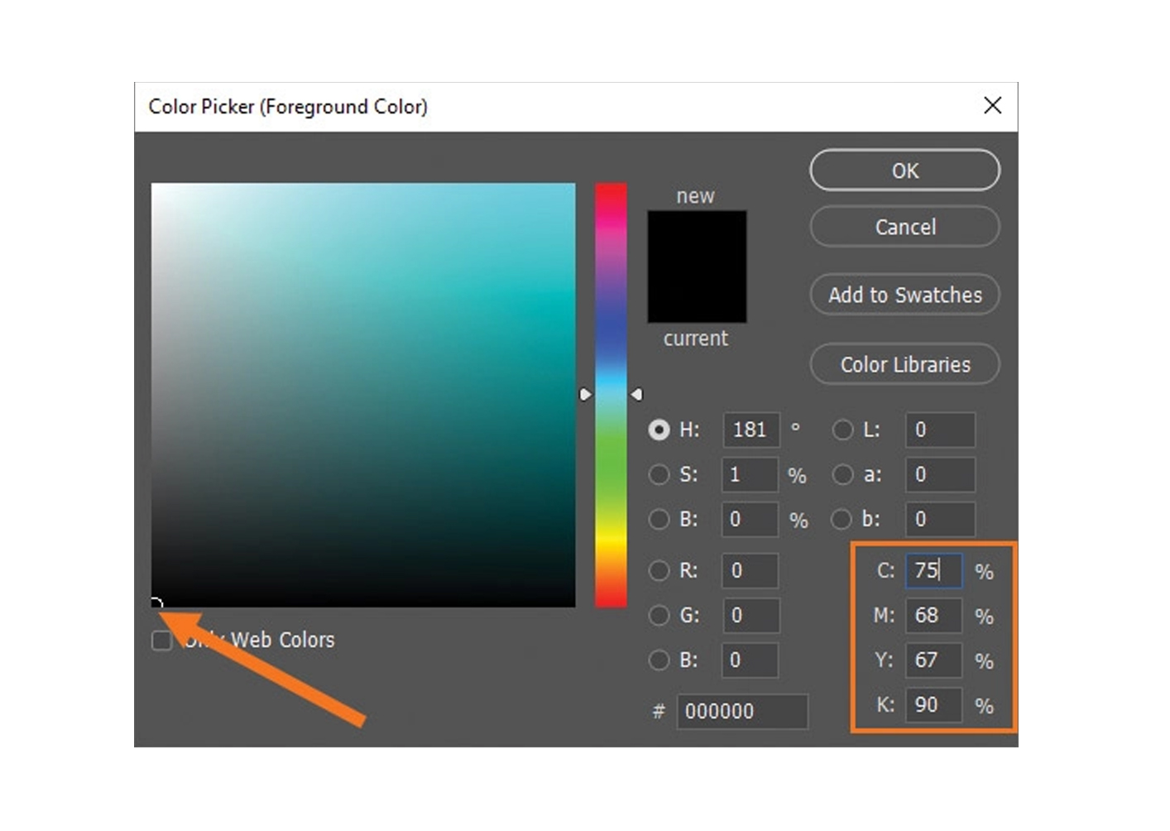Select the blue B radio button above hex
Viewport: 1170px width, 831px height.
click(x=659, y=660)
